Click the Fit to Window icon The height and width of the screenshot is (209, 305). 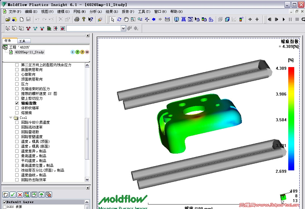pyautogui.click(x=177, y=19)
